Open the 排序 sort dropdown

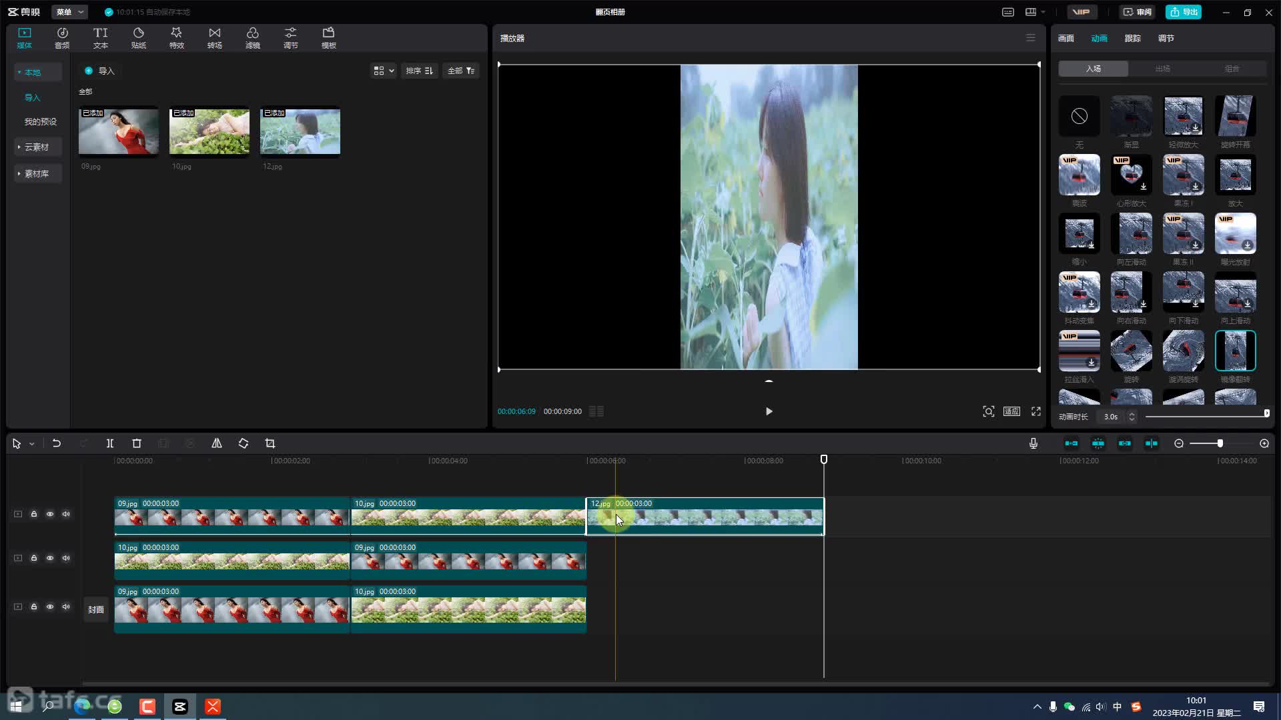pyautogui.click(x=420, y=71)
